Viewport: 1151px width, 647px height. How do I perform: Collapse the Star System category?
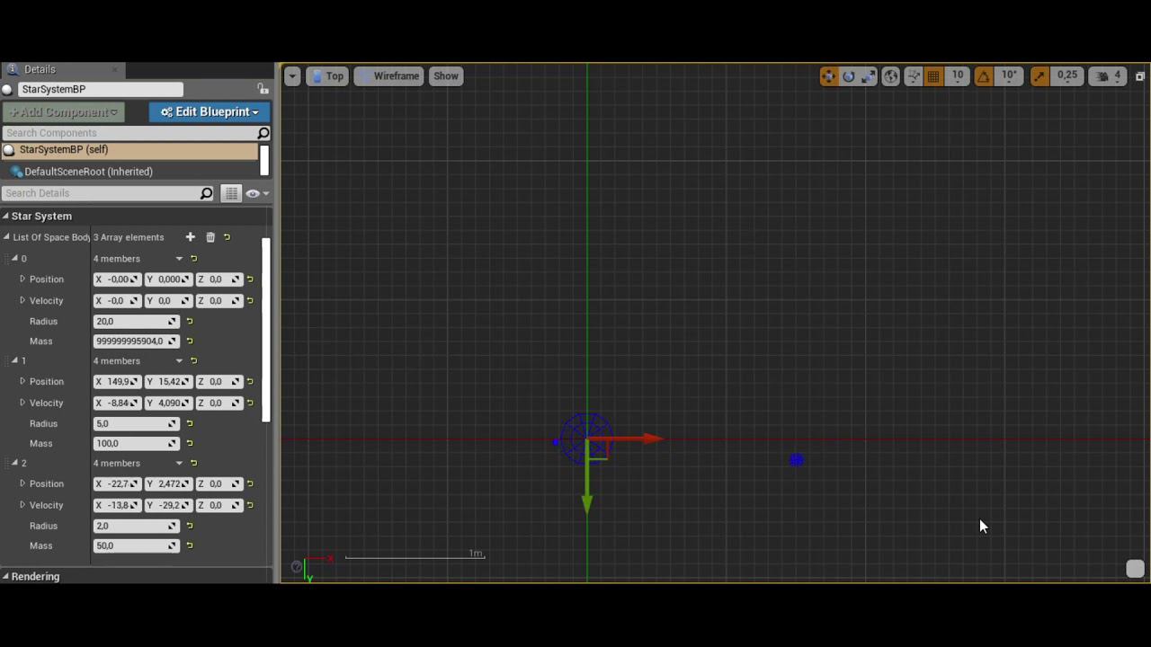pos(5,217)
